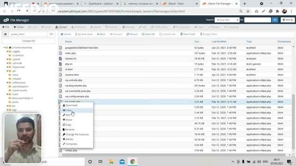This screenshot has width=296, height=166.
Task: Click Collapse All in the tree
Action: [x=29, y=41]
